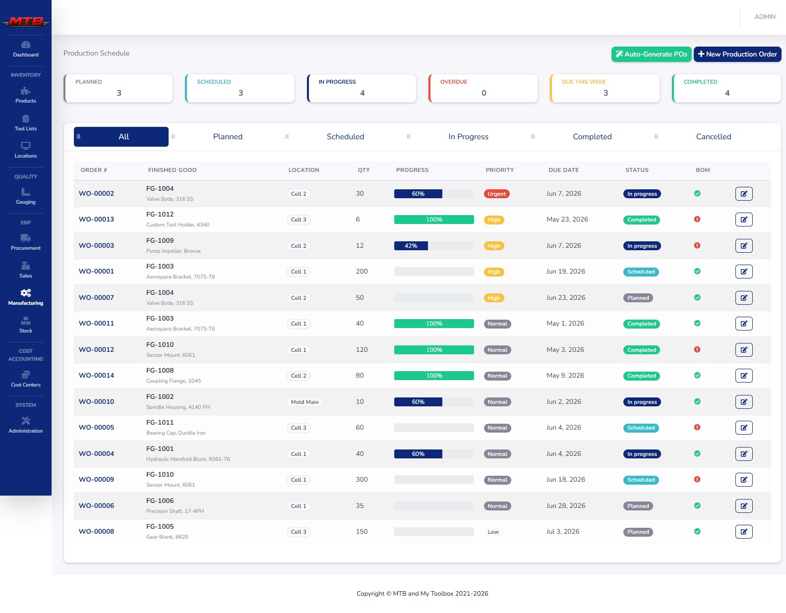Open order link WO-00004
This screenshot has height=613, width=786.
(x=96, y=453)
